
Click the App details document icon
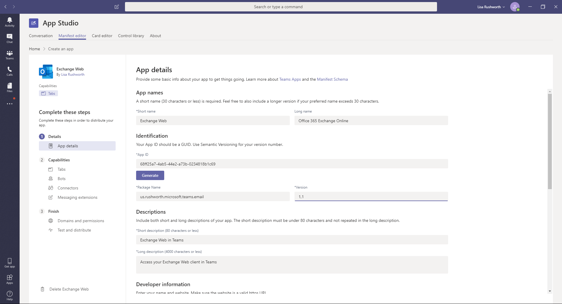coord(51,146)
